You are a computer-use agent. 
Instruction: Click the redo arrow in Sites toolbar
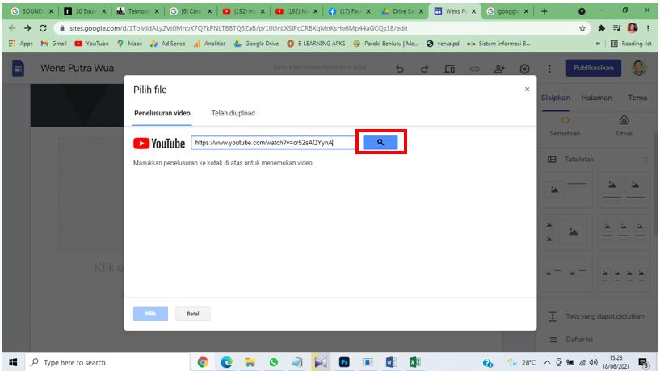(425, 69)
